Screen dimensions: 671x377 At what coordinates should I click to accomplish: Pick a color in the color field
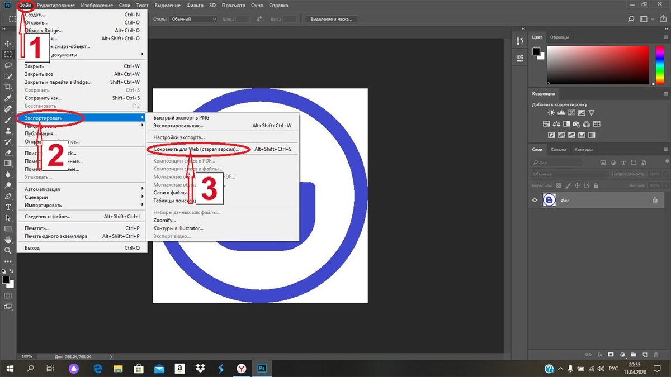(x=598, y=65)
